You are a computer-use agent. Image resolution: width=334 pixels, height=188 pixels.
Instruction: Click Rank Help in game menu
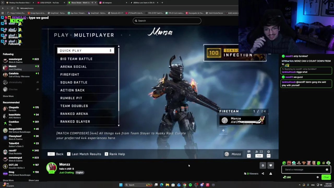click(115, 154)
